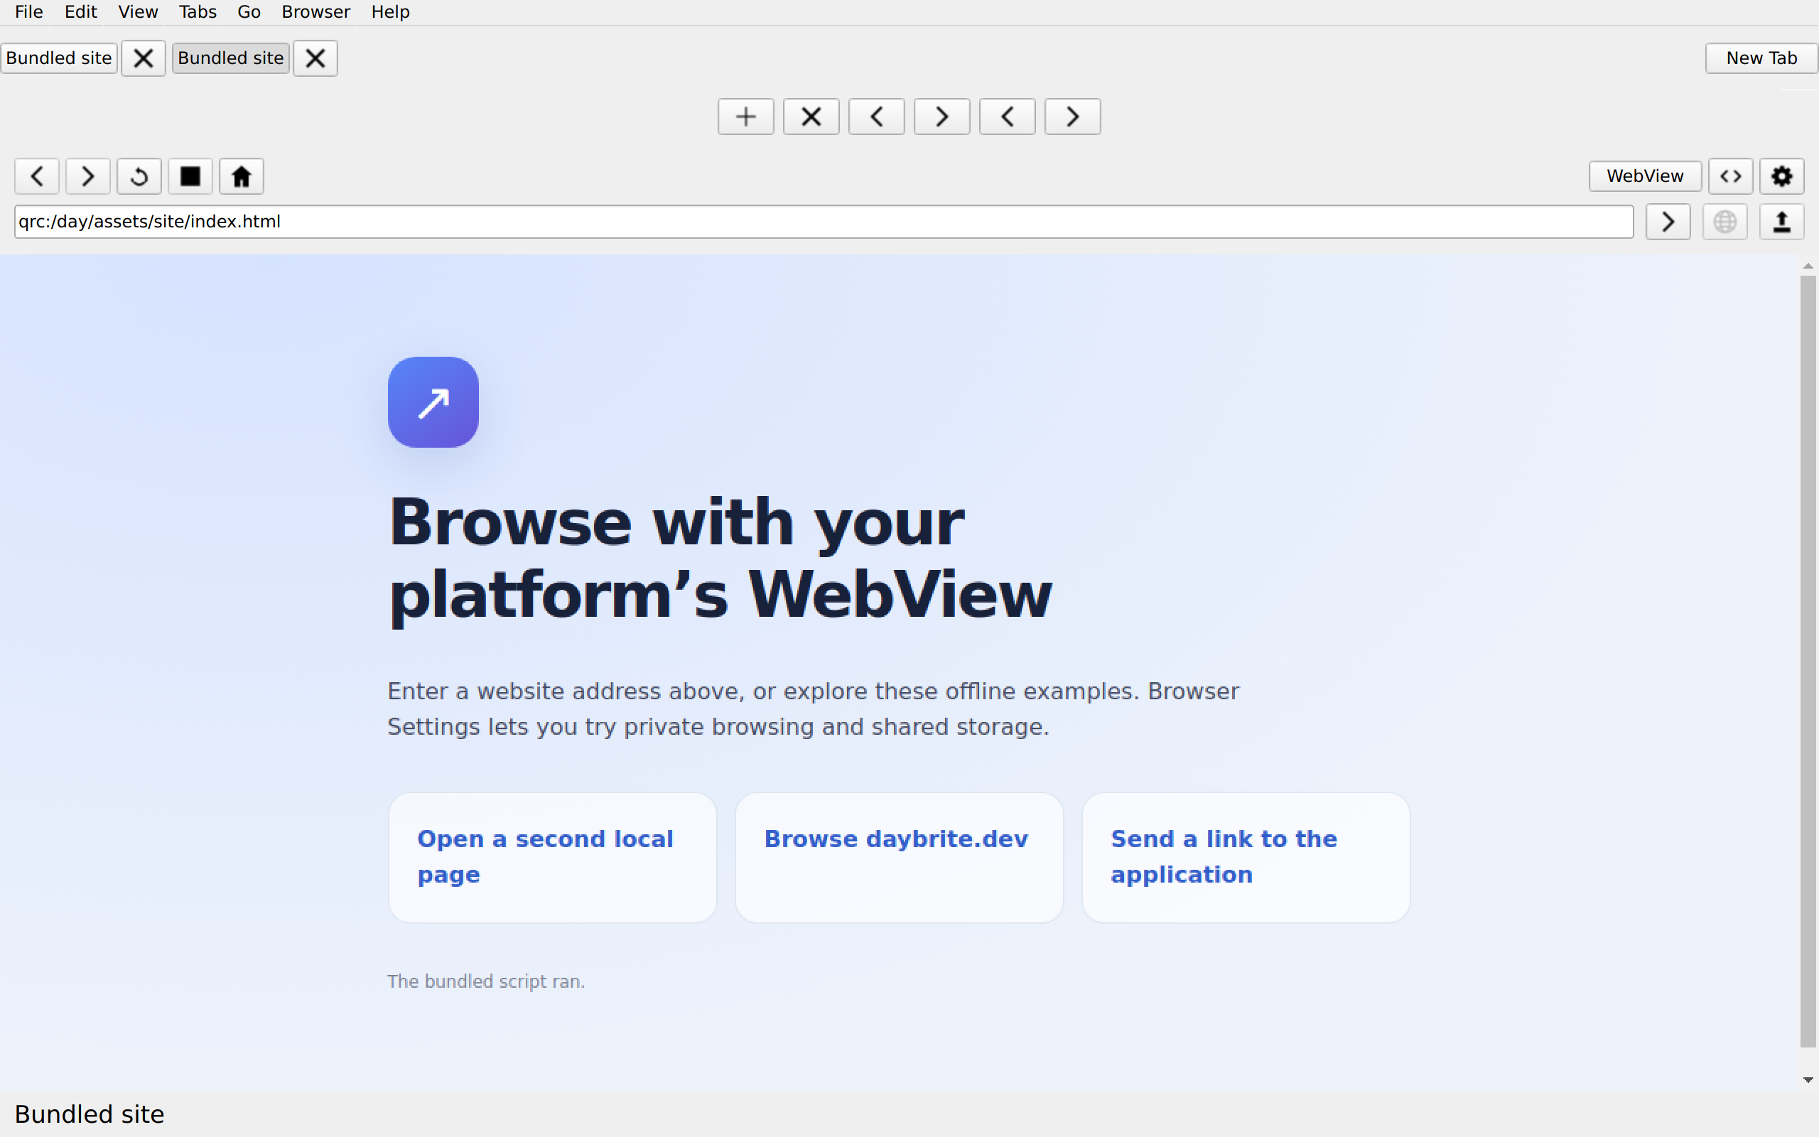Open the File menu

pyautogui.click(x=28, y=12)
